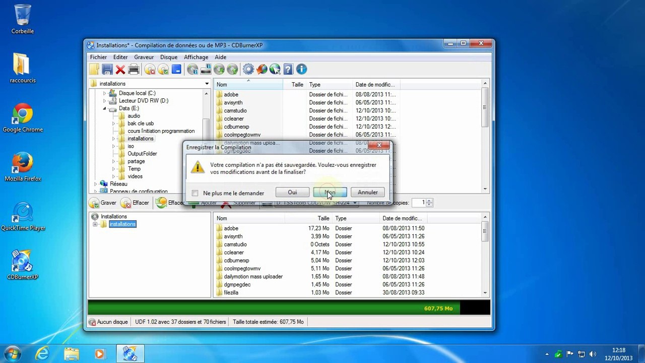Screen dimensions: 645x363
Task: Click the question mark help icon
Action: tap(288, 70)
